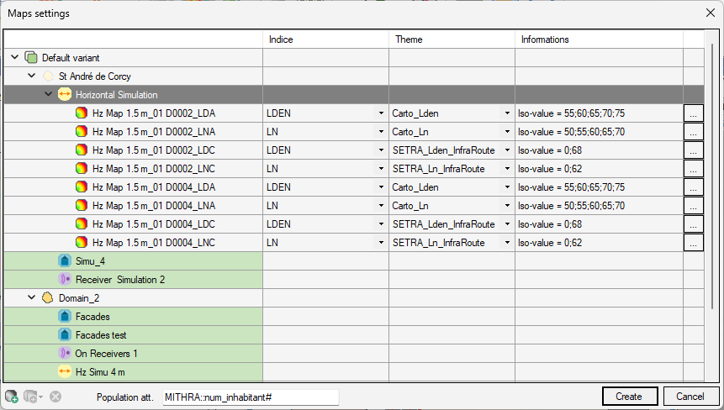Open Indice dropdown for D0004_LDA
This screenshot has height=410, width=724.
(381, 187)
